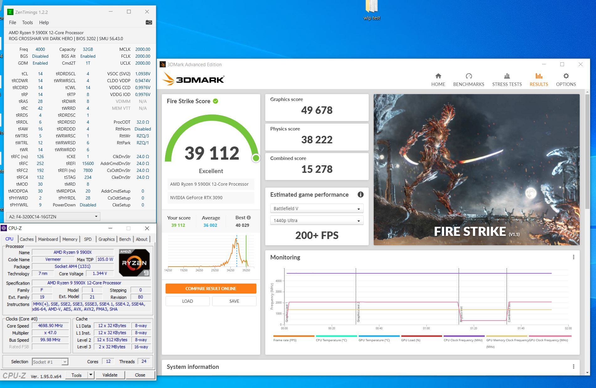Click the 3DMark scrollbar down arrow
Viewport: 596px width, 388px height.
coord(587,372)
